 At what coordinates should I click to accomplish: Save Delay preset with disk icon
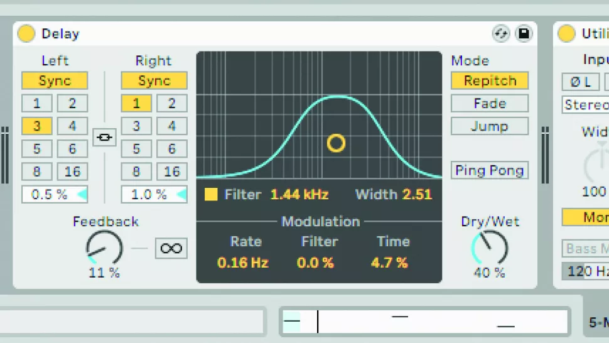pyautogui.click(x=524, y=34)
